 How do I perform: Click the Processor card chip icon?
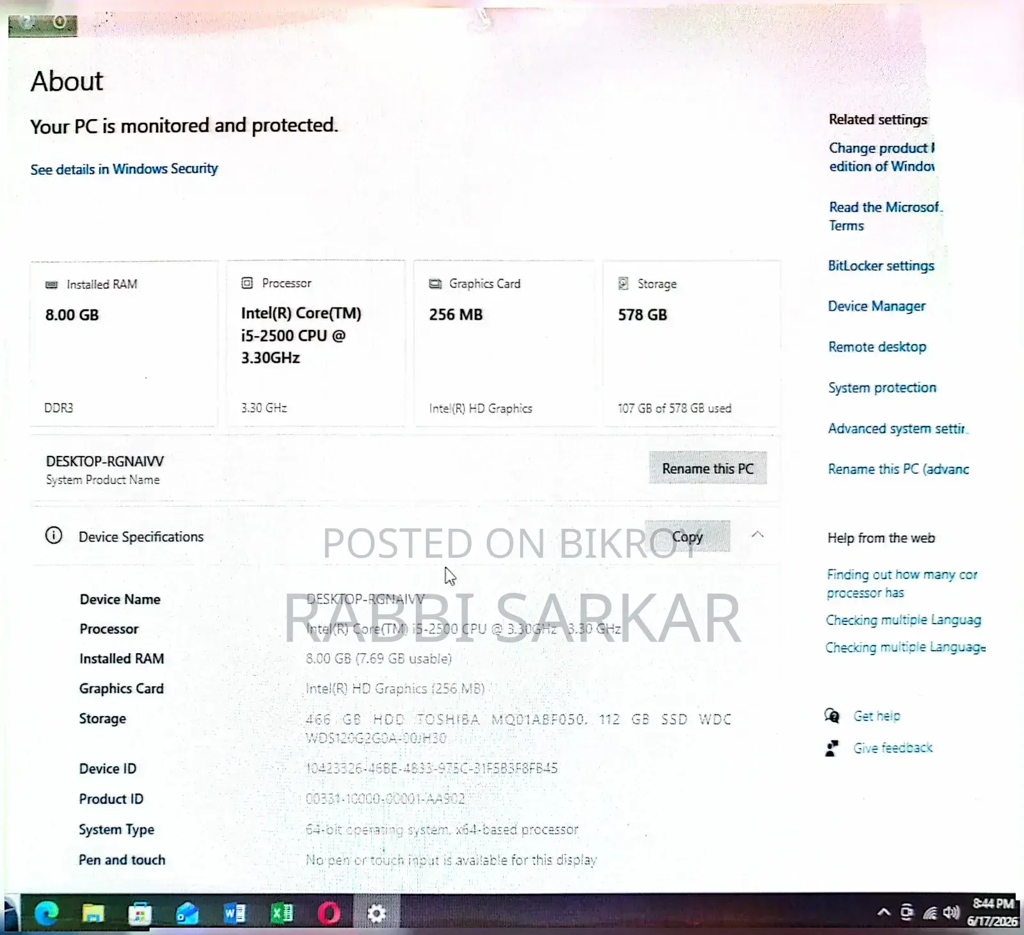click(x=247, y=283)
